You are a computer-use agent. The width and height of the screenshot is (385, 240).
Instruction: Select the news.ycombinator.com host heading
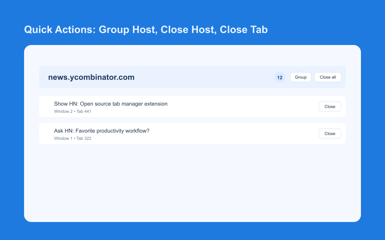(x=91, y=77)
